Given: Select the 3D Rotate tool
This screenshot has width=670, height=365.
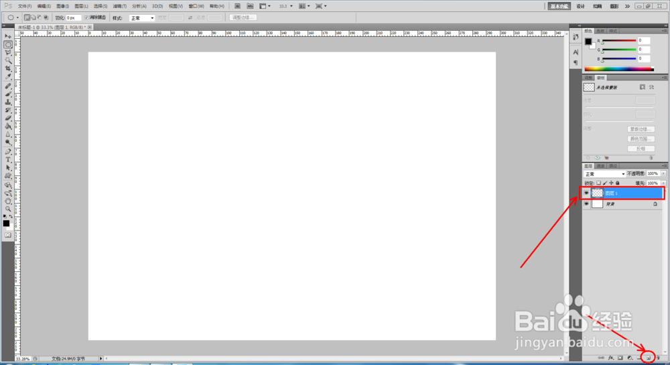Looking at the screenshot, I should [x=7, y=185].
